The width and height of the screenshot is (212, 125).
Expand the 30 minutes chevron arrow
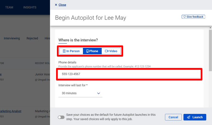tap(99, 93)
